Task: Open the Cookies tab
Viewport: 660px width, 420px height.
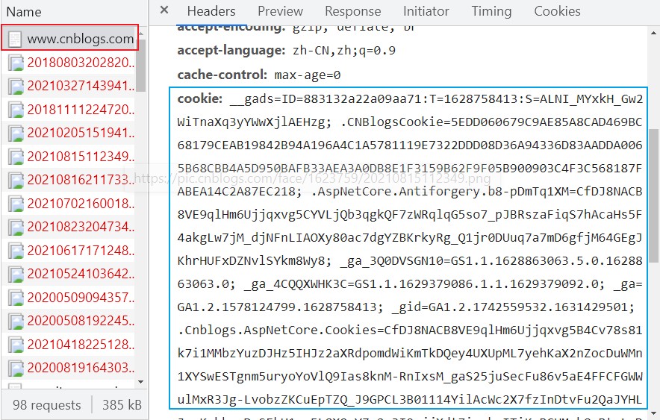Action: pyautogui.click(x=557, y=11)
